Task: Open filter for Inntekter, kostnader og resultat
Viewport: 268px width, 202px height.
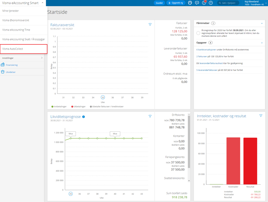Action: pos(261,116)
